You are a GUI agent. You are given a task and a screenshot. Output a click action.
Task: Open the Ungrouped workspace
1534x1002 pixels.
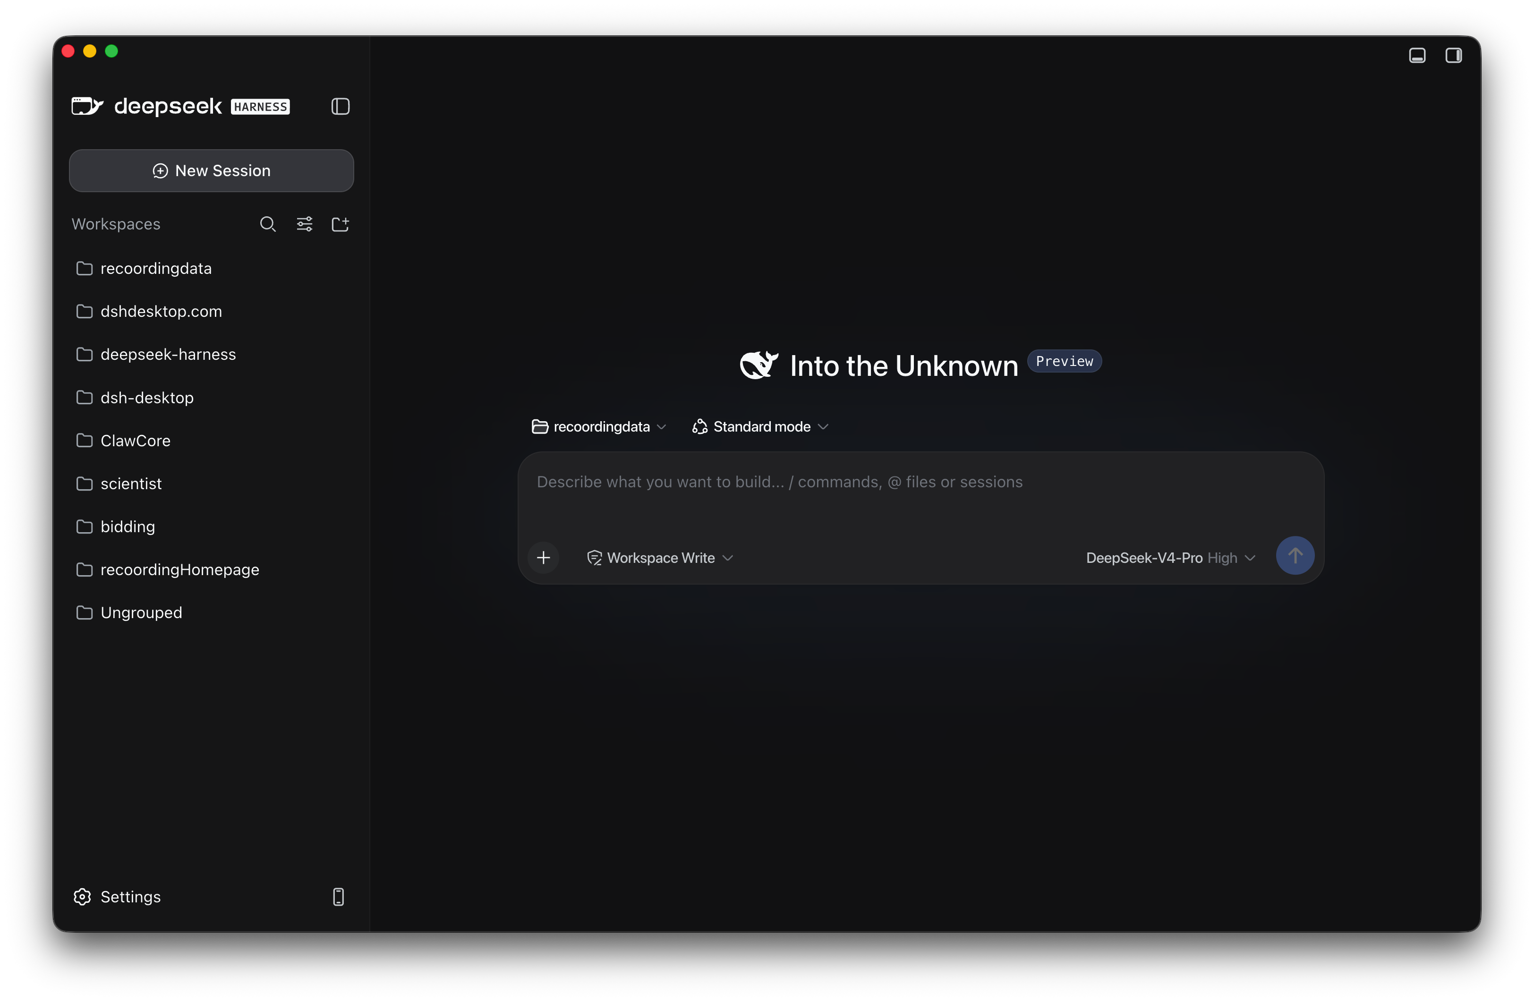pyautogui.click(x=212, y=613)
